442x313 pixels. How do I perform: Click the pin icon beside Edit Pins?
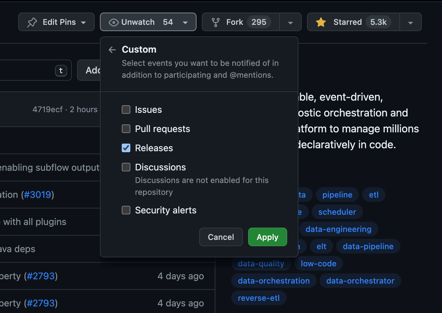(x=33, y=22)
